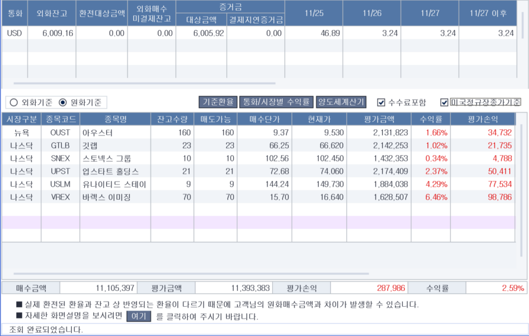
Task: Click the 11/25 settlement column header
Action: (x=313, y=13)
